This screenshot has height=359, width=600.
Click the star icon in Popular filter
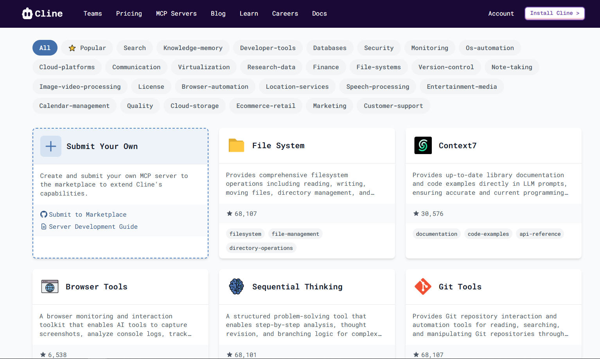pyautogui.click(x=72, y=48)
